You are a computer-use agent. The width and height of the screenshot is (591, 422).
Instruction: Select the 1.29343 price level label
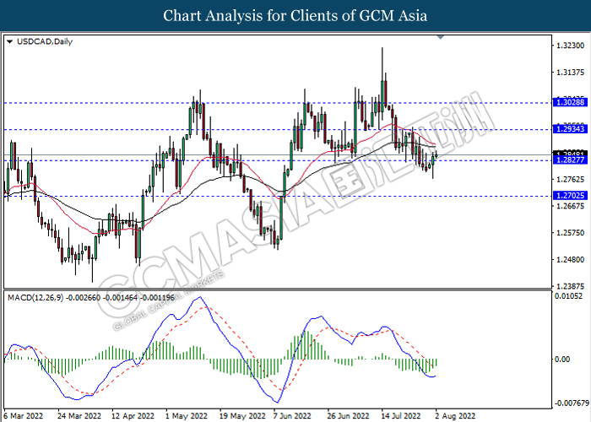tap(570, 129)
